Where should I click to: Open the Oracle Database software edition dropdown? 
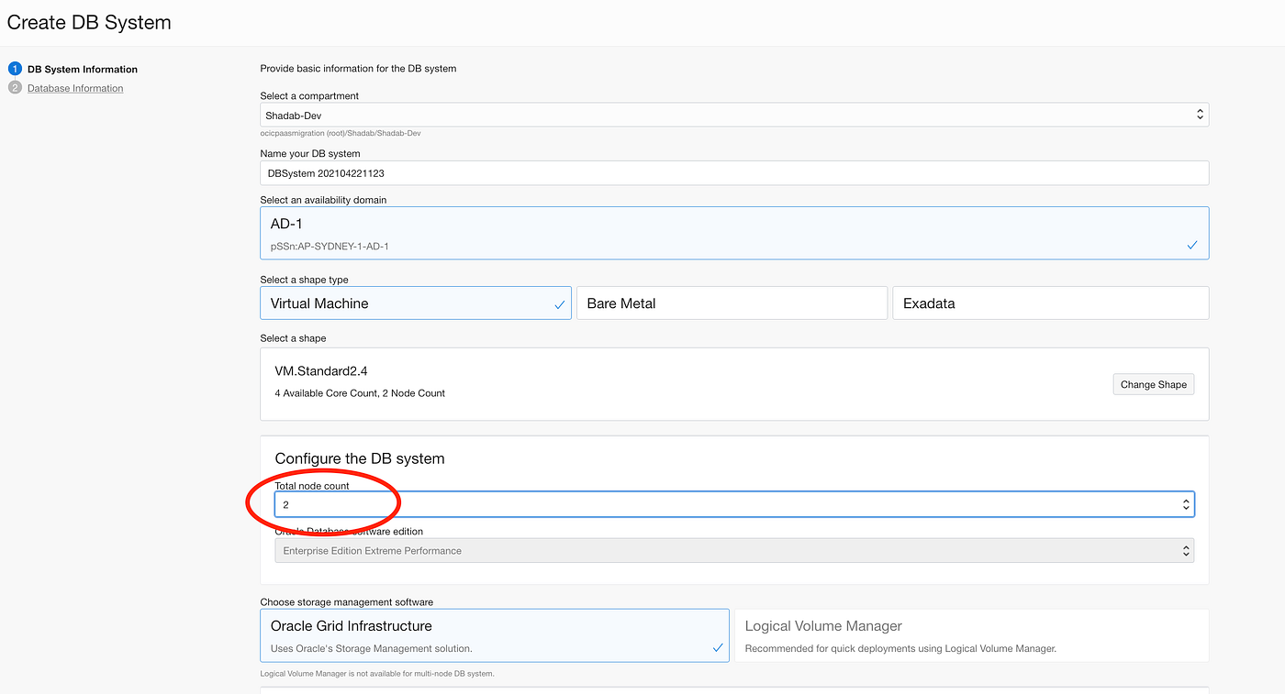tap(734, 549)
